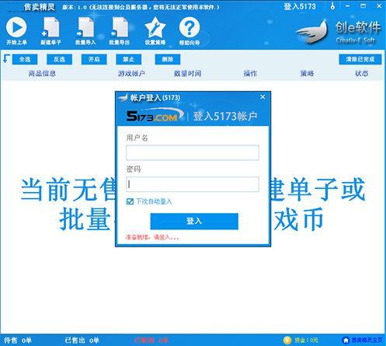Focus the 用户名 username field

pos(193,152)
